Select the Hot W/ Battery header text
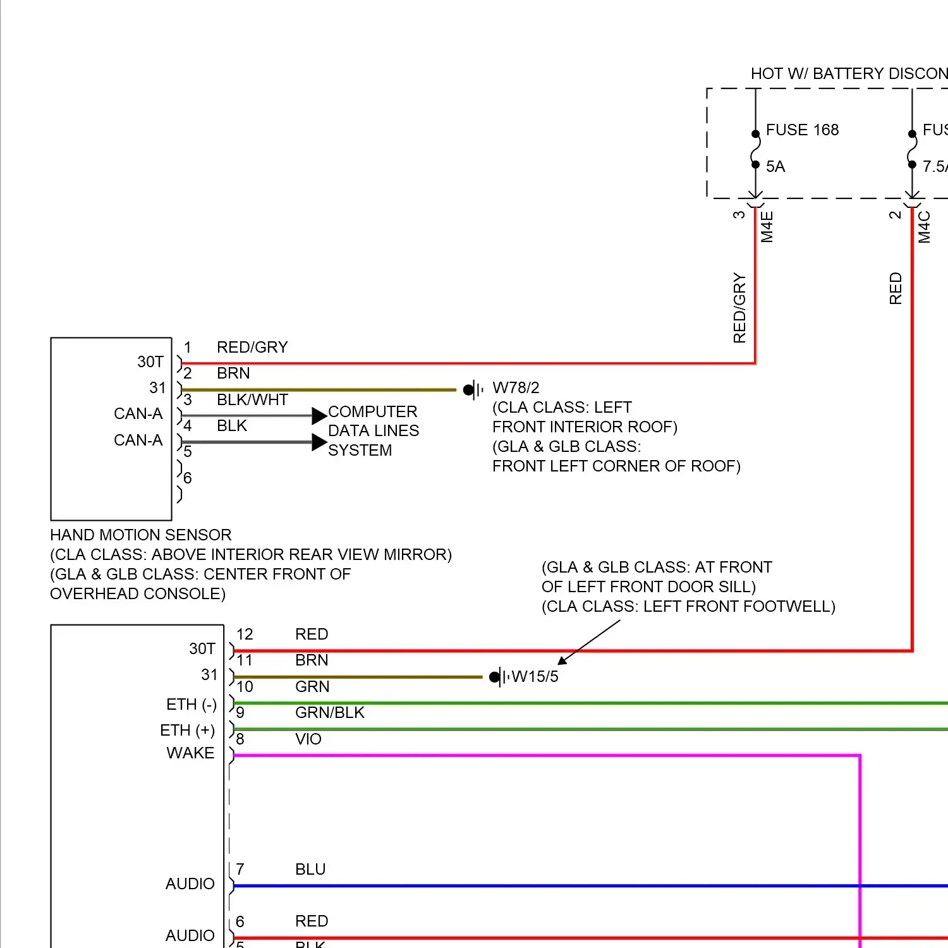 (848, 74)
